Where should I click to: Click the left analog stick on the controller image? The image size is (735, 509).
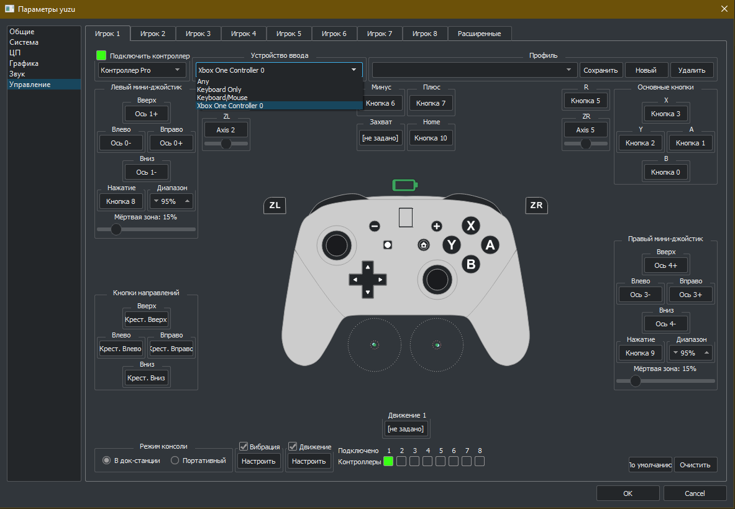click(336, 245)
